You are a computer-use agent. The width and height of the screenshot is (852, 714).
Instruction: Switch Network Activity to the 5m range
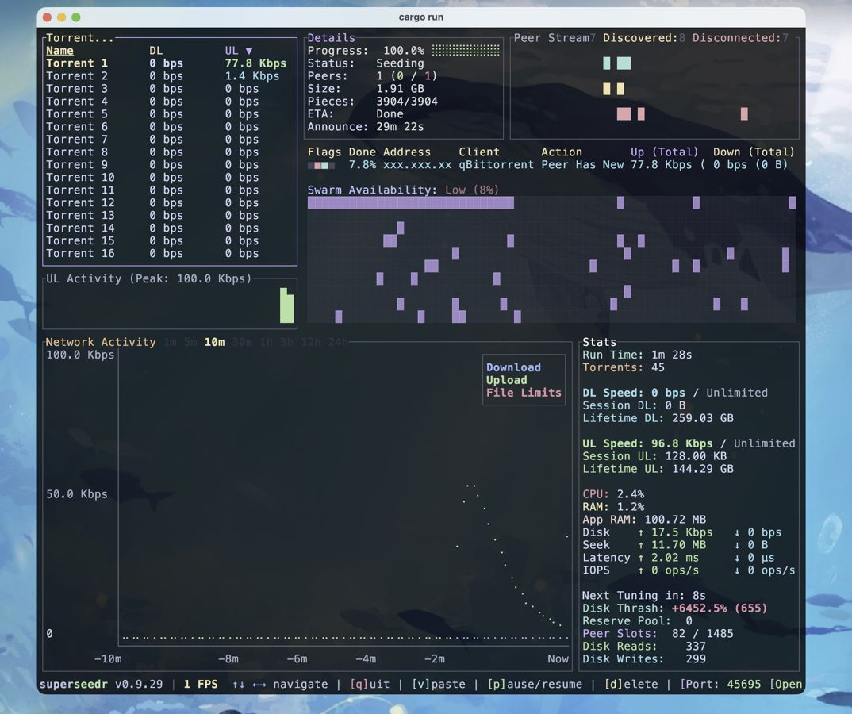click(190, 342)
